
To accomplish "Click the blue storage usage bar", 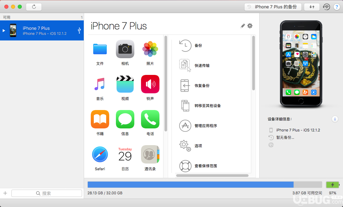I will (x=191, y=185).
